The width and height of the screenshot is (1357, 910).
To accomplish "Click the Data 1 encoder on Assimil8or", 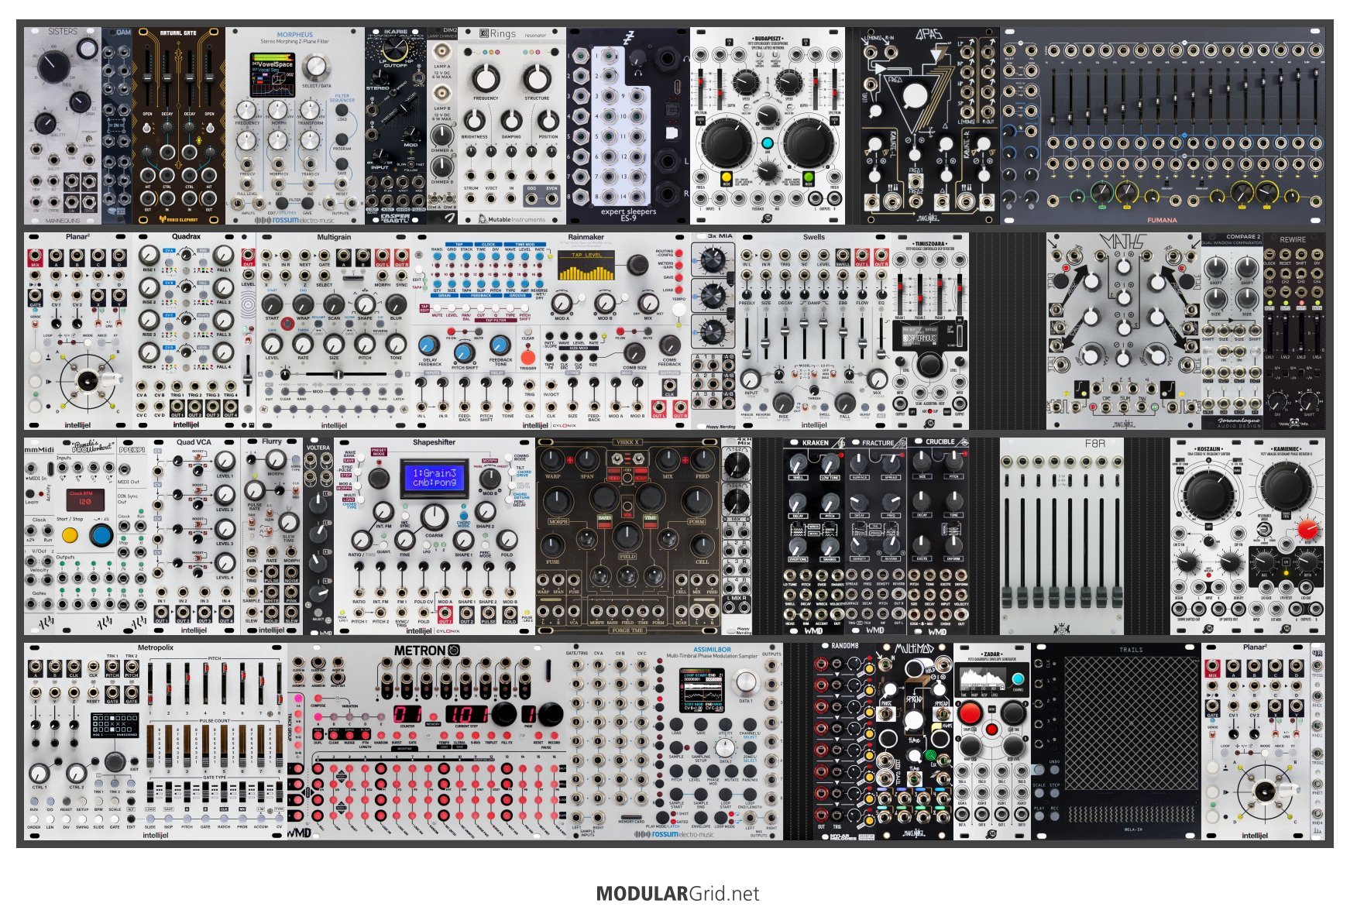I will [744, 682].
